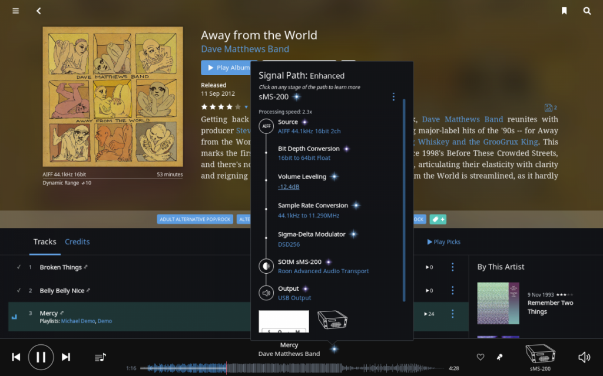603x376 pixels.
Task: Click the Roon Advanced Audio Transport text
Action: pyautogui.click(x=323, y=271)
